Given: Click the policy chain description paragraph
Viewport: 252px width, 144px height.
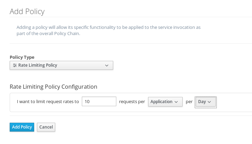Looking at the screenshot, I should [x=108, y=30].
